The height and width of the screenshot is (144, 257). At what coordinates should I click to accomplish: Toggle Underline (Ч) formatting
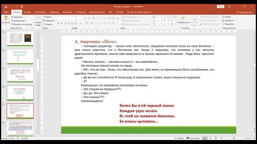pos(65,23)
